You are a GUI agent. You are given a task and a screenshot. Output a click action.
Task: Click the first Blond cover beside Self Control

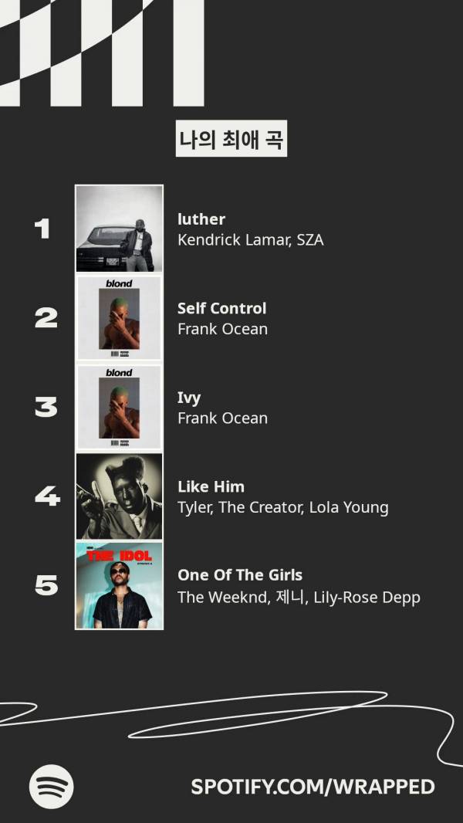119,318
